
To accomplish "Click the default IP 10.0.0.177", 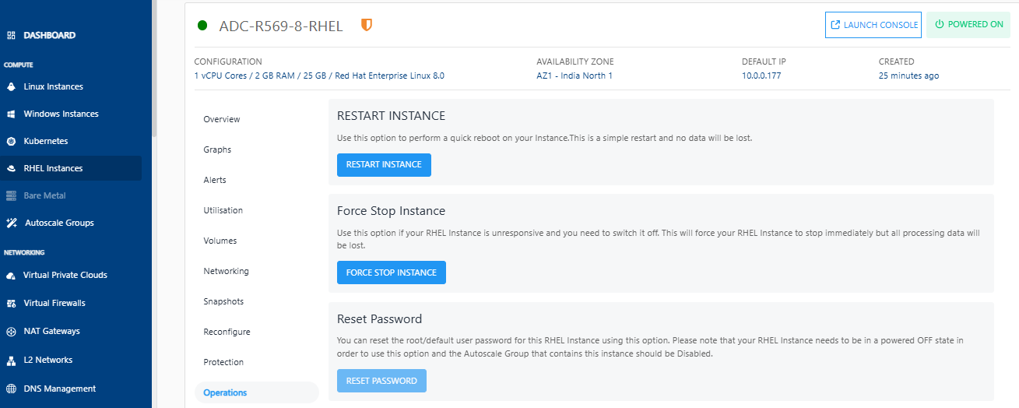I will (x=763, y=76).
